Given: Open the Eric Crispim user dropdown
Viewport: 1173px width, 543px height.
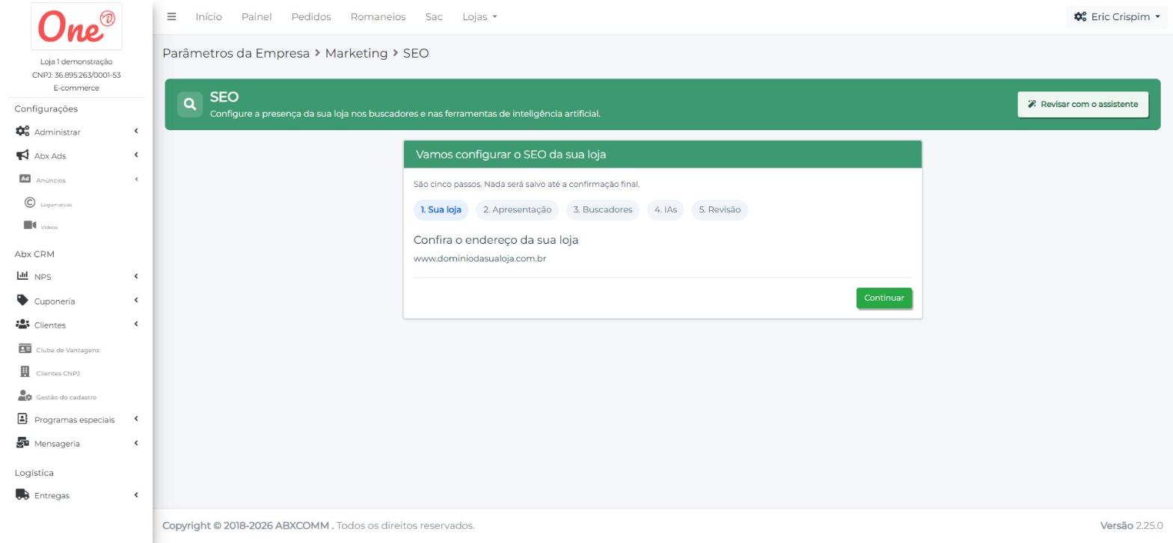Looking at the screenshot, I should click(1117, 16).
